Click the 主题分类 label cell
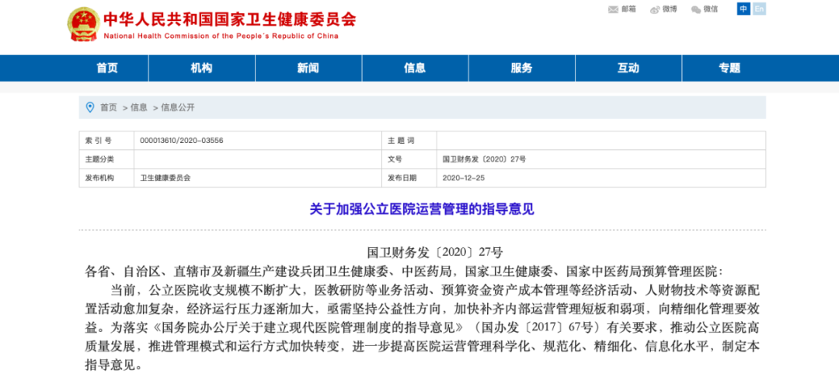839x374 pixels. point(106,159)
